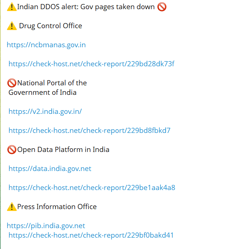Click the warning emoji before Indian DDOS alert
The width and height of the screenshot is (234, 249).
point(12,7)
